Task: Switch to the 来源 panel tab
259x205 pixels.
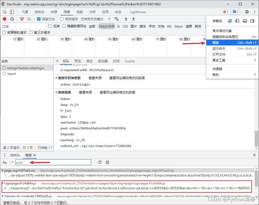Action: click(x=54, y=12)
